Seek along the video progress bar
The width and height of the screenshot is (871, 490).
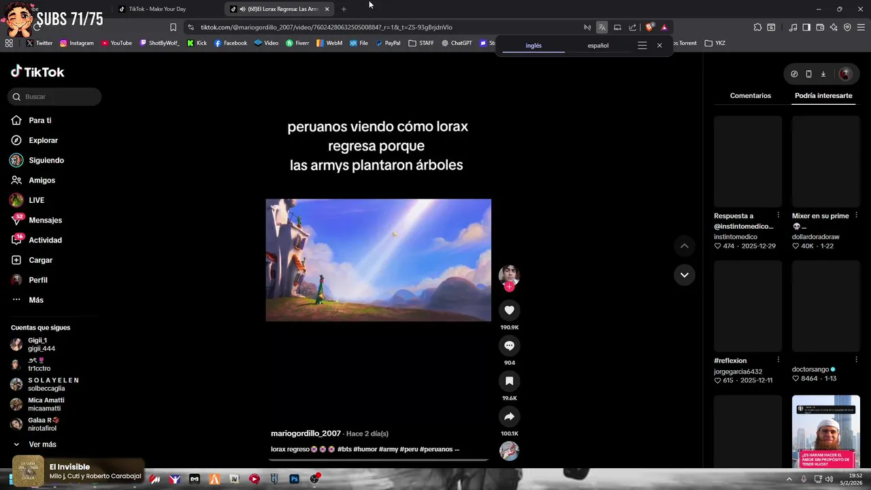point(378,460)
